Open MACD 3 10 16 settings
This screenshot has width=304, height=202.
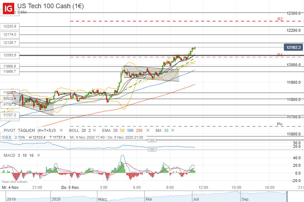pos(18,155)
